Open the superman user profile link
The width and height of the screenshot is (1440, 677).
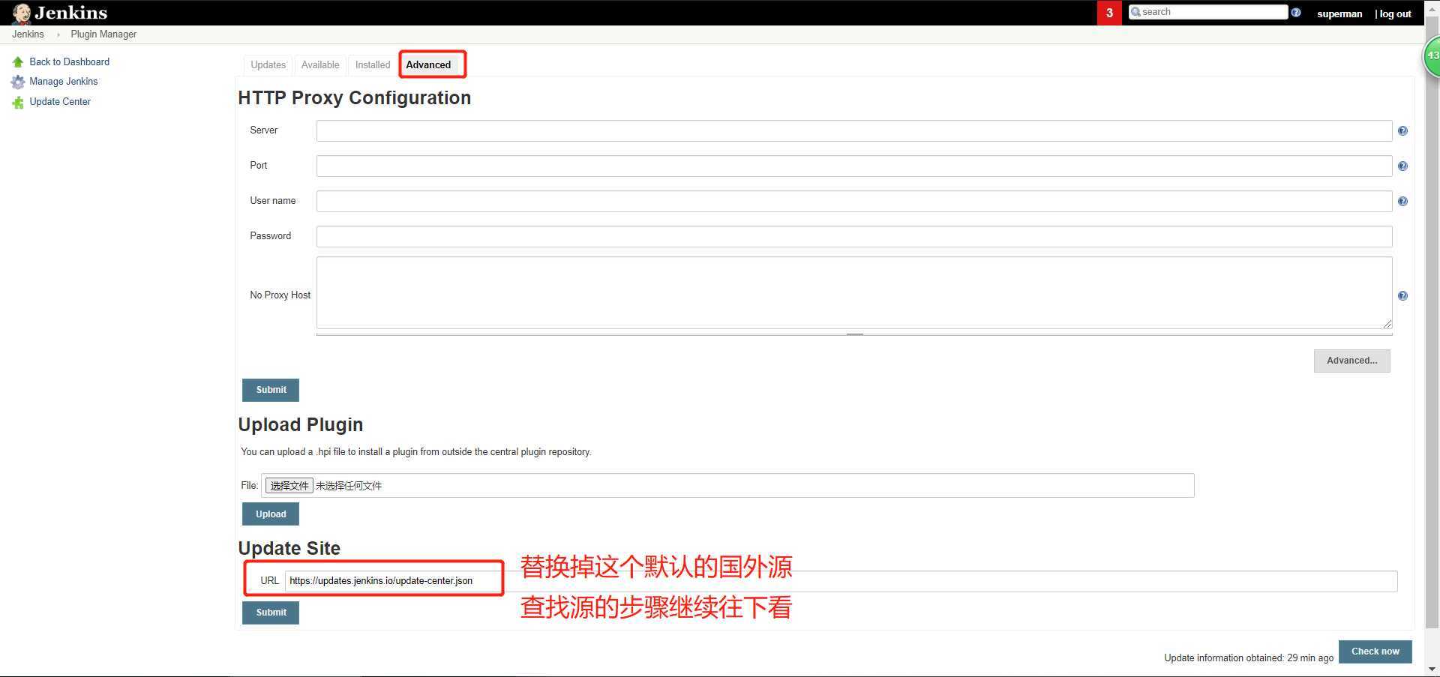(1339, 13)
